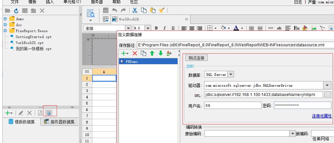Switch to the 模版数据集 tab
Screen dimensions: 334x143
pyautogui.click(x=22, y=122)
